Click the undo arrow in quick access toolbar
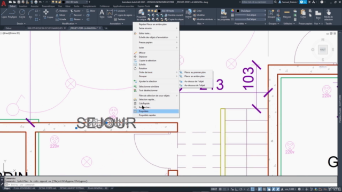Screen dimensions: 342x192 coord(41,2)
